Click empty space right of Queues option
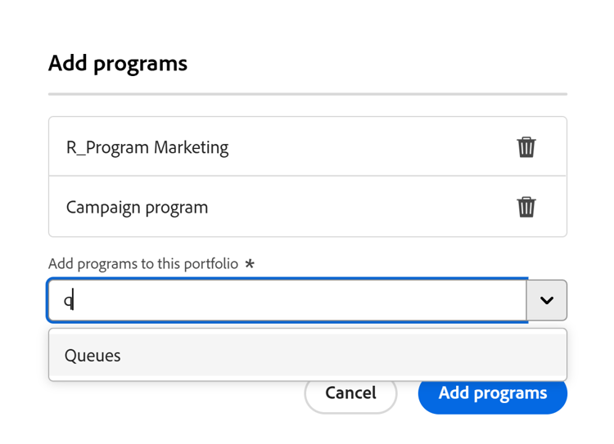614x444 pixels. [x=368, y=356]
